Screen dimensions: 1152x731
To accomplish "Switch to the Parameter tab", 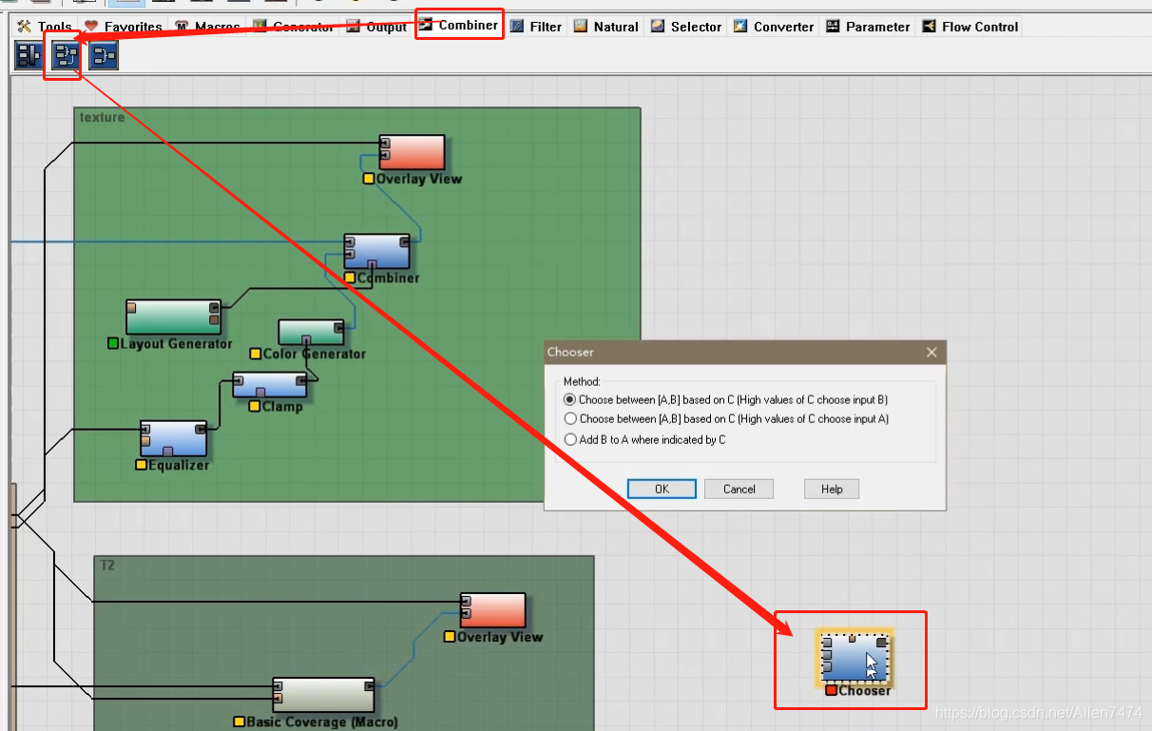I will [x=868, y=27].
